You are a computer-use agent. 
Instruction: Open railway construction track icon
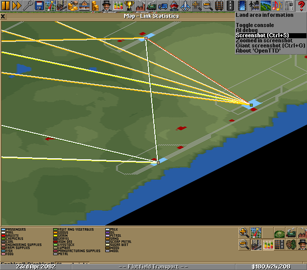click(x=219, y=6)
